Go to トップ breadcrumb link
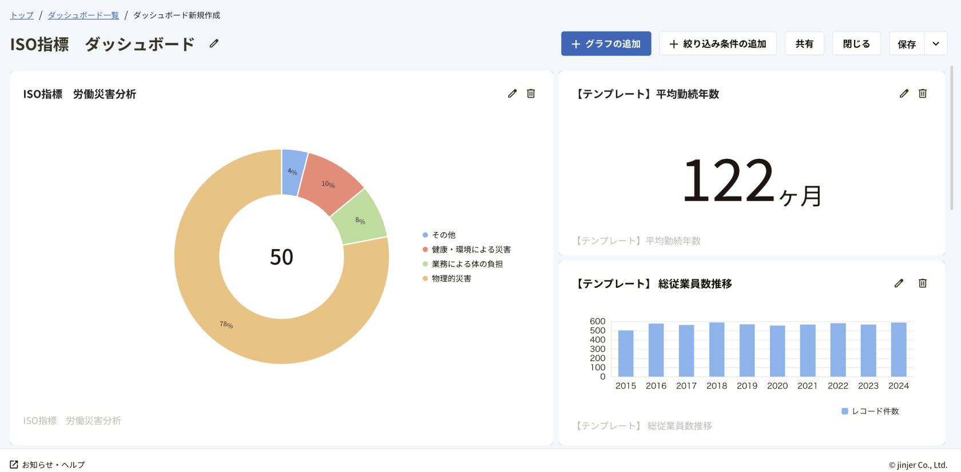The width and height of the screenshot is (961, 472). 22,15
